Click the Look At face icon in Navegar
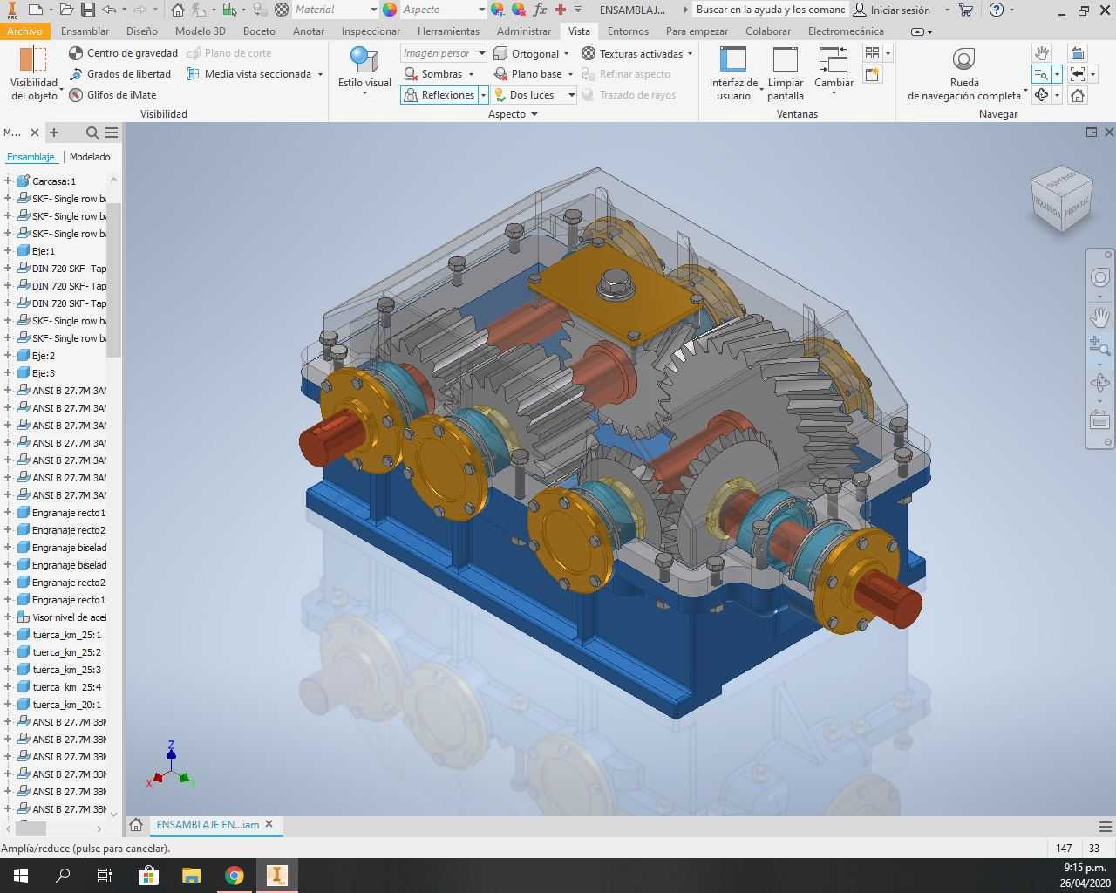The image size is (1116, 893). 1078,53
